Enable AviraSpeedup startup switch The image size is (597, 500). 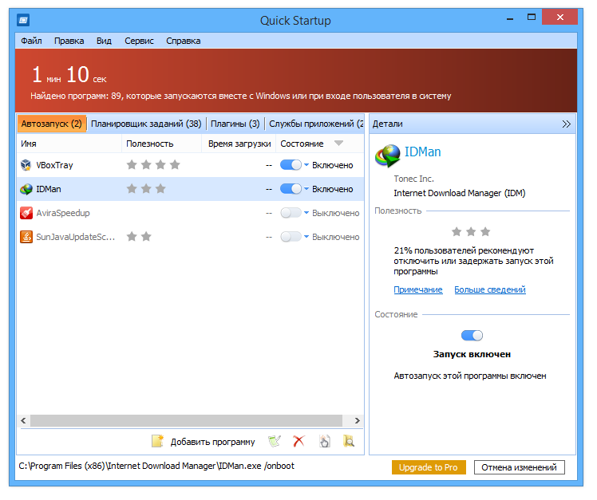click(291, 213)
